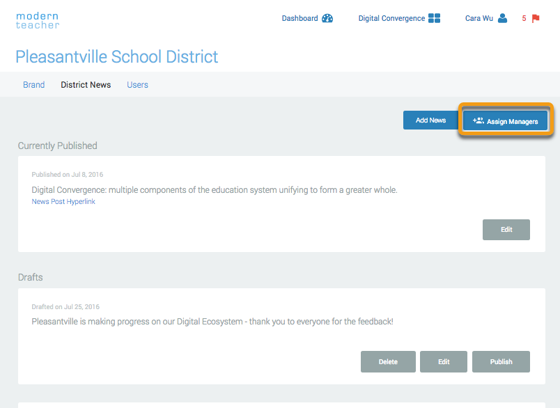
Task: Click the Assign Managers button
Action: click(506, 120)
